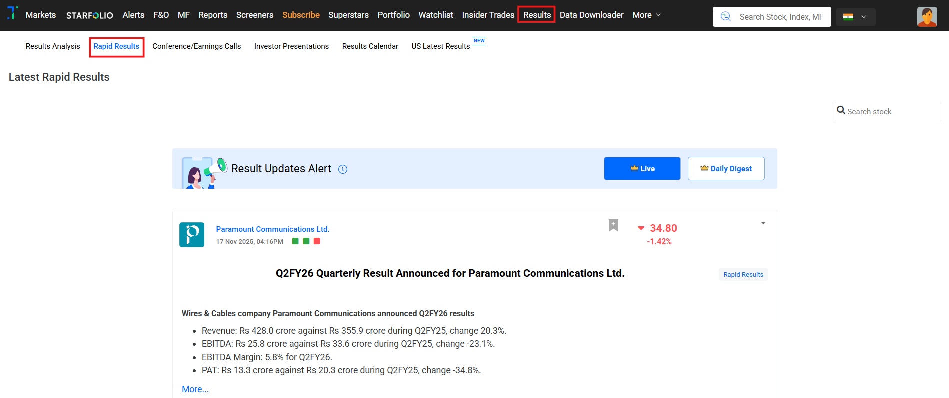Click the Paramount Communications company logo
This screenshot has width=949, height=398.
pyautogui.click(x=192, y=235)
